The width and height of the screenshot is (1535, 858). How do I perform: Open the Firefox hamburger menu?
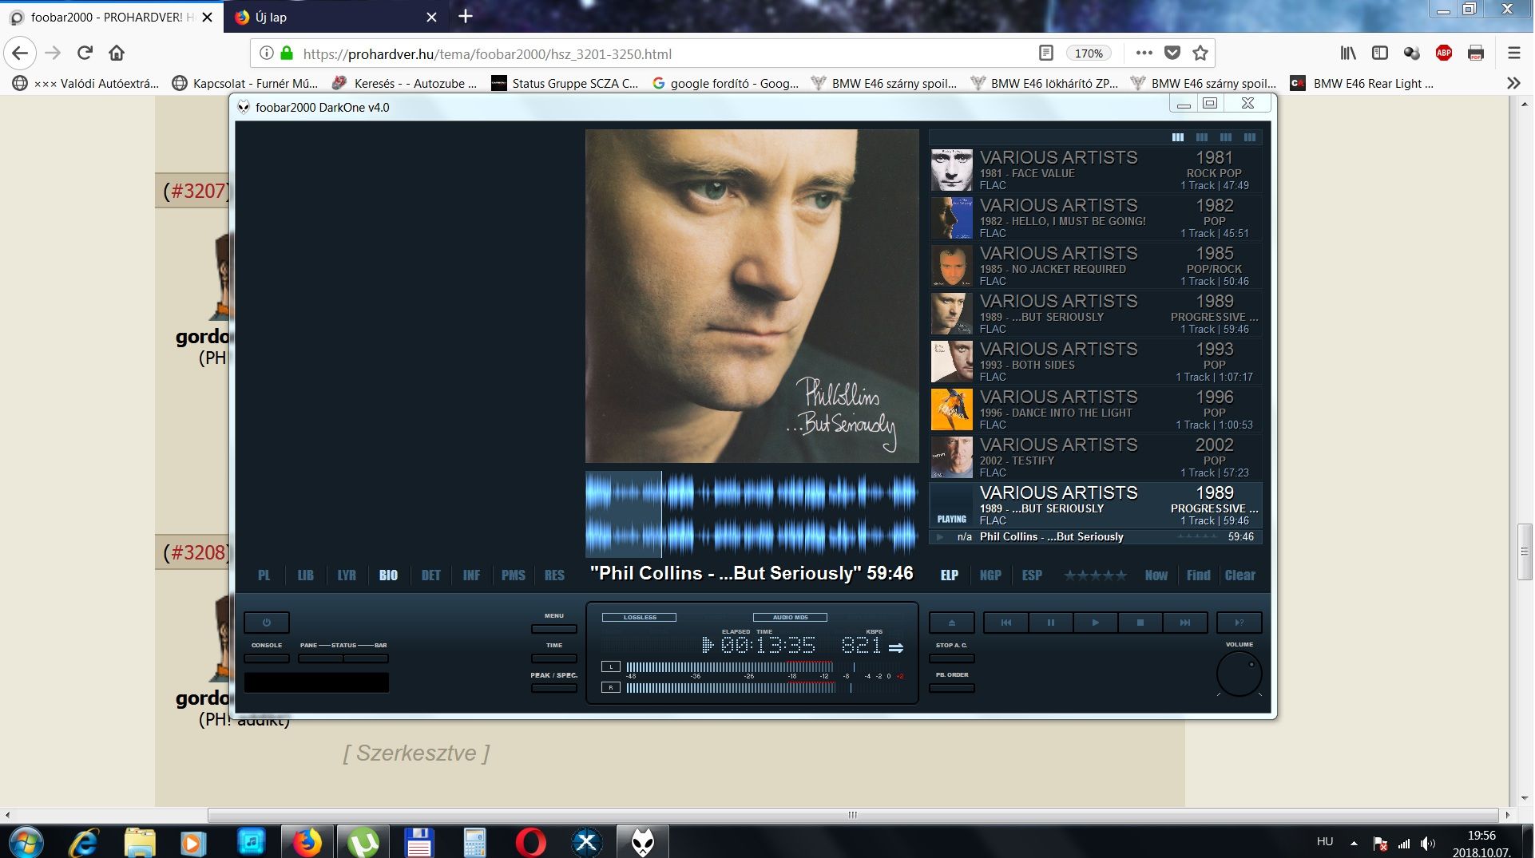pyautogui.click(x=1513, y=53)
